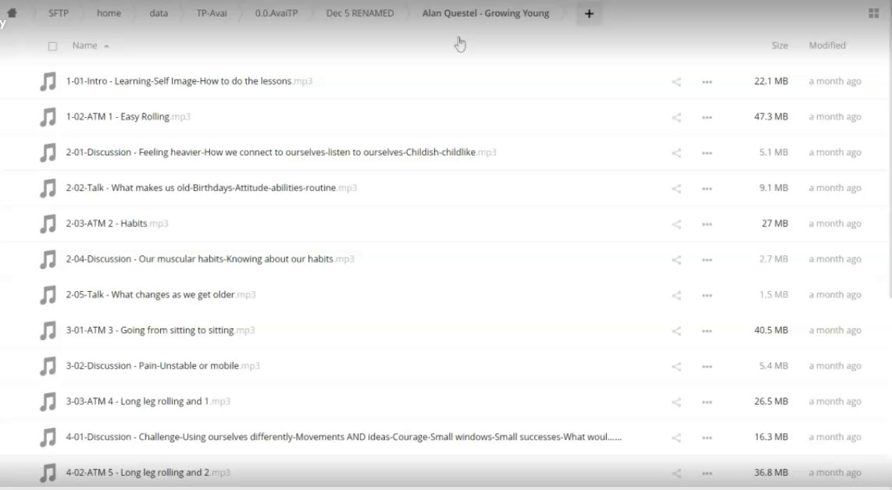892x490 pixels.
Task: Share the 2-04-Discussion muscular habits file
Action: pos(676,260)
